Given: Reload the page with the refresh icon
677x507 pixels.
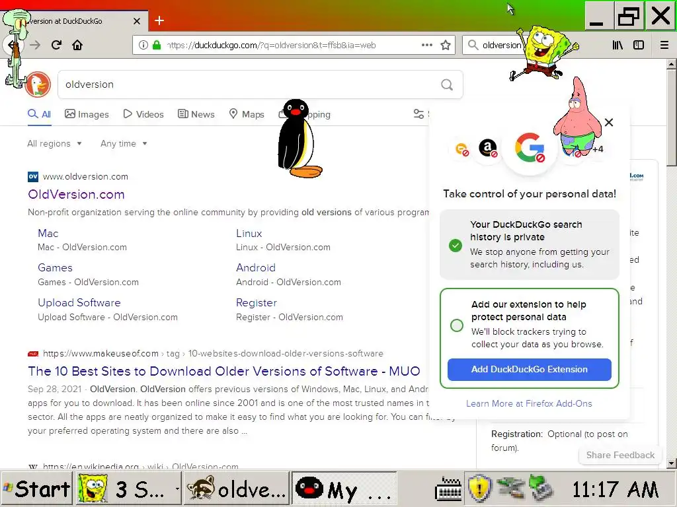Looking at the screenshot, I should coord(57,45).
